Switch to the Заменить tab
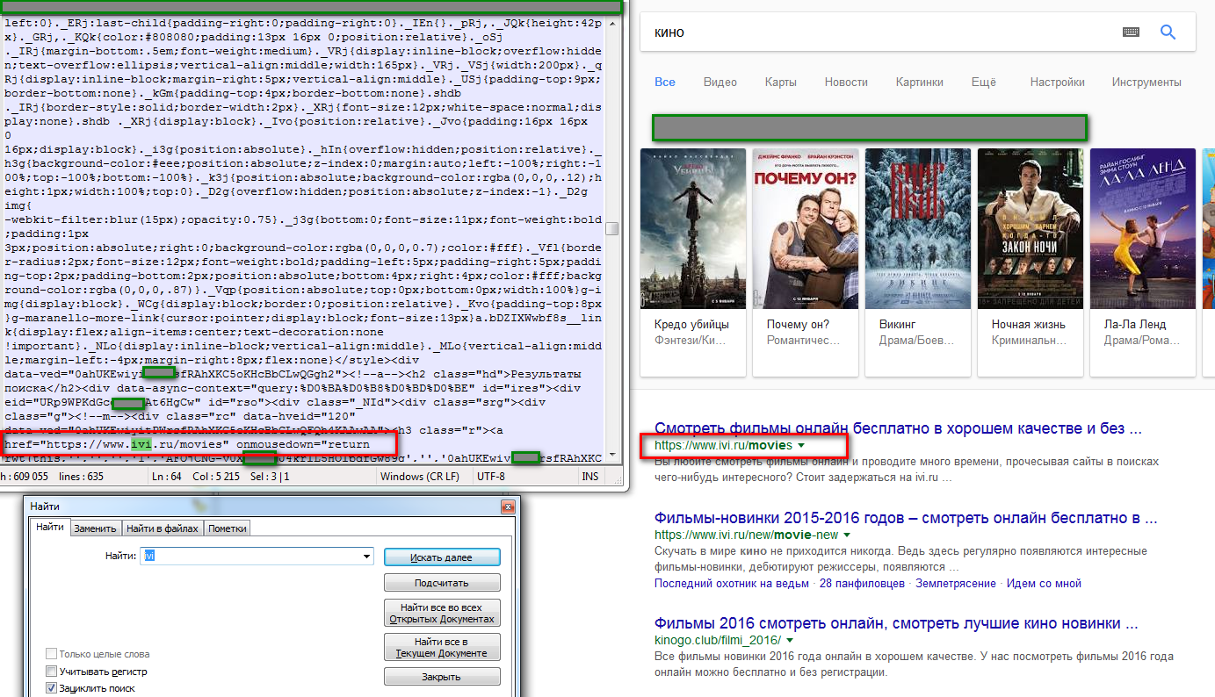 tap(95, 528)
